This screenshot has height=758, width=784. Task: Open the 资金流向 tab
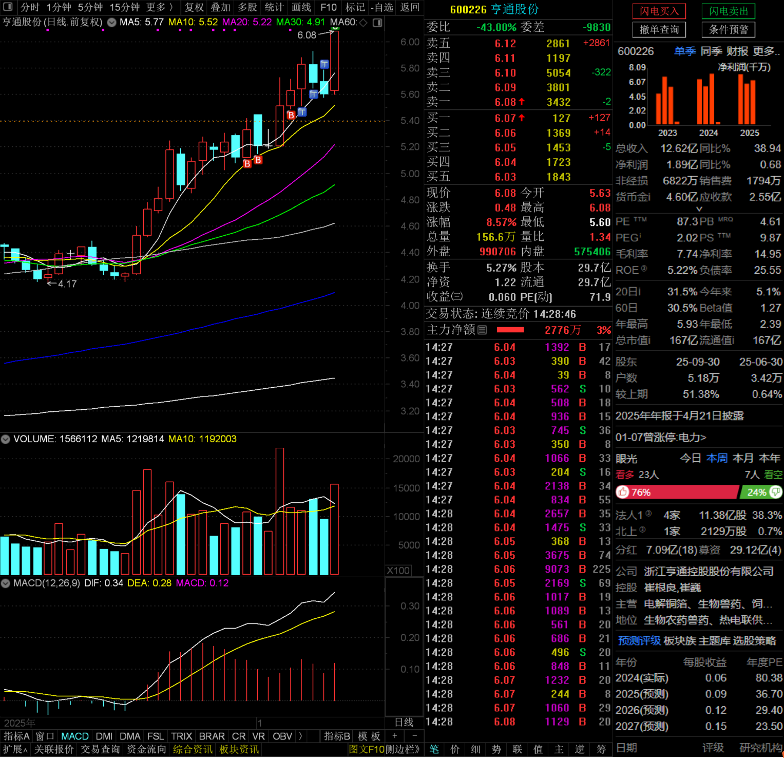[146, 750]
